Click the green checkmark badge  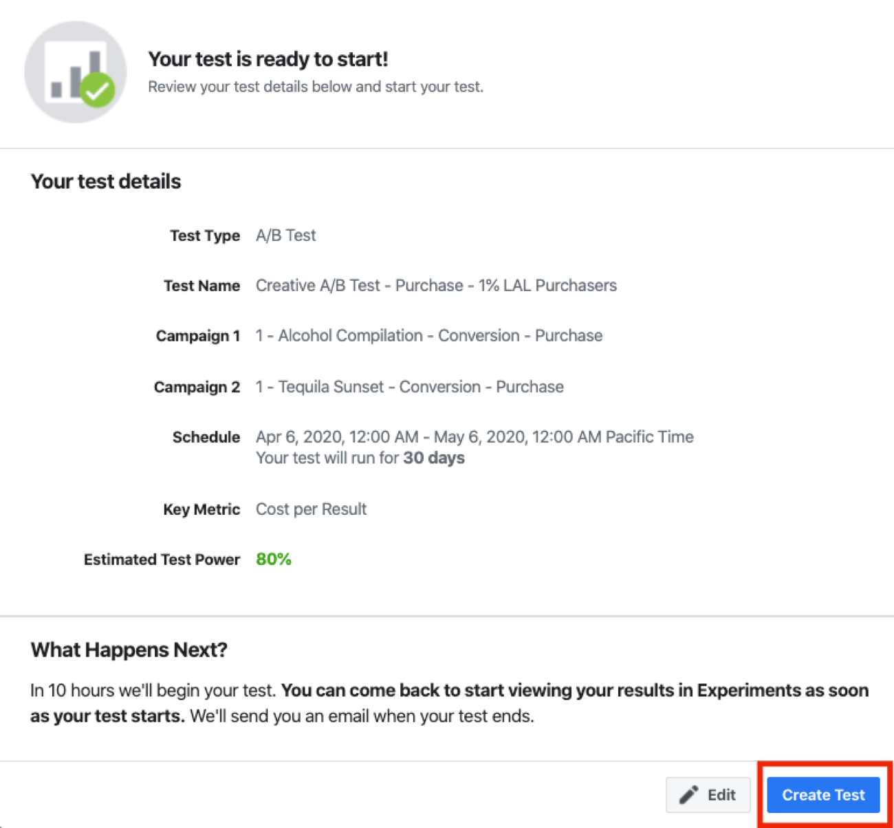coord(96,90)
